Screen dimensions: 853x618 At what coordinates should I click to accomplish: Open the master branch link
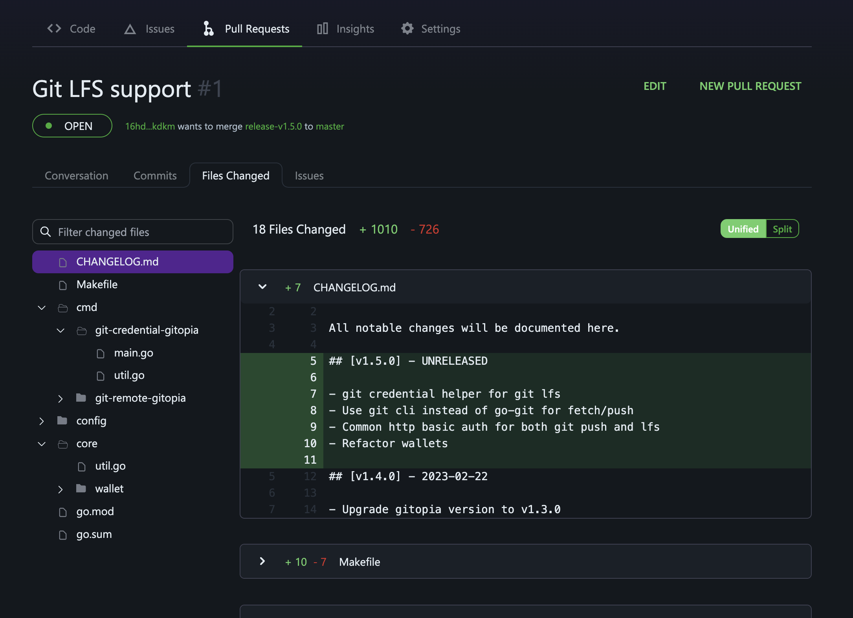pos(330,126)
